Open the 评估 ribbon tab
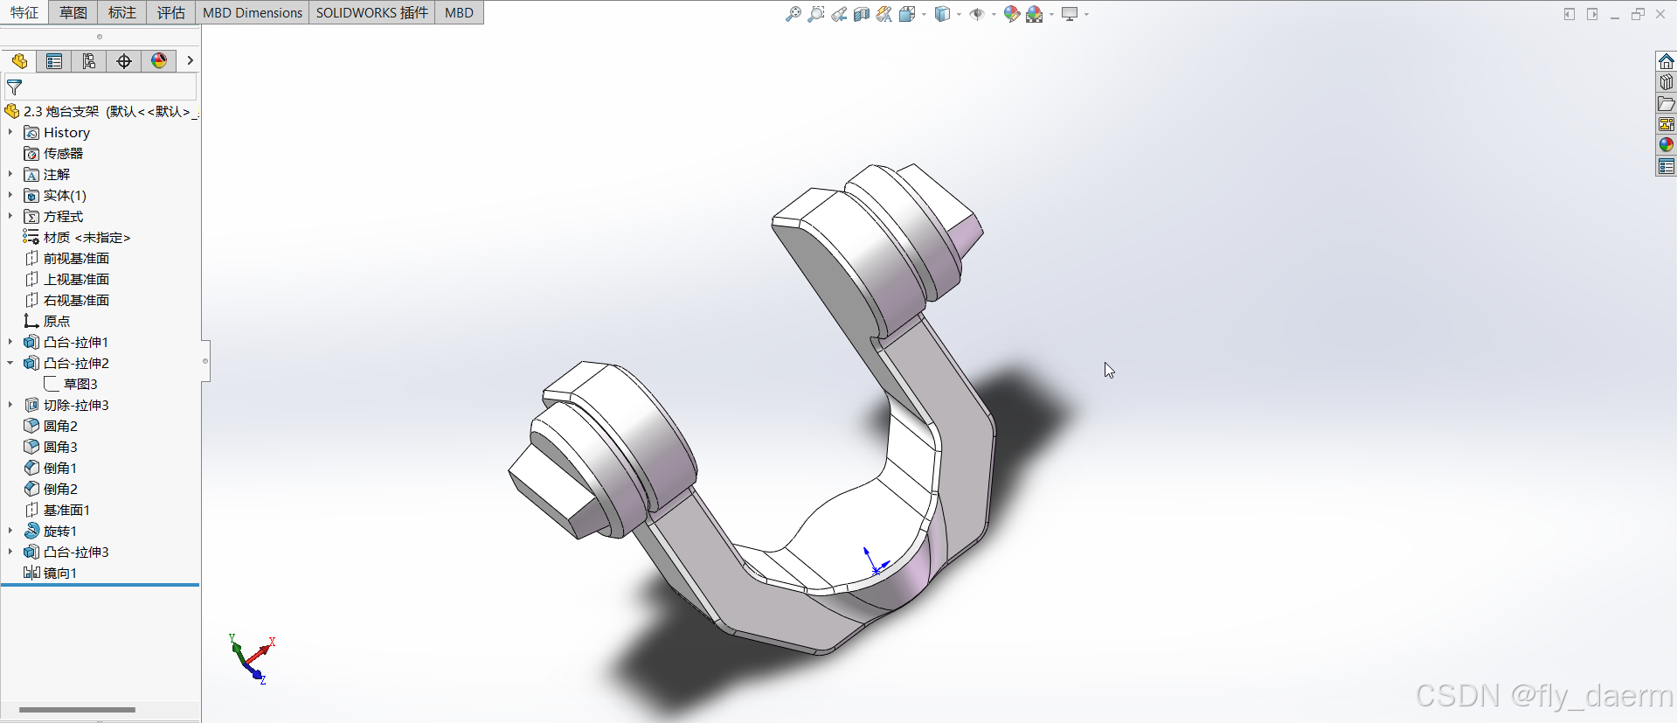This screenshot has width=1677, height=723. 171,12
